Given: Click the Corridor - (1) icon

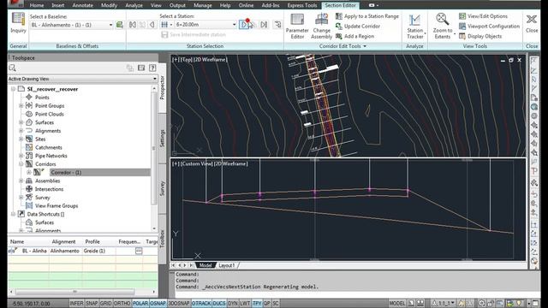Looking at the screenshot, I should [x=38, y=172].
